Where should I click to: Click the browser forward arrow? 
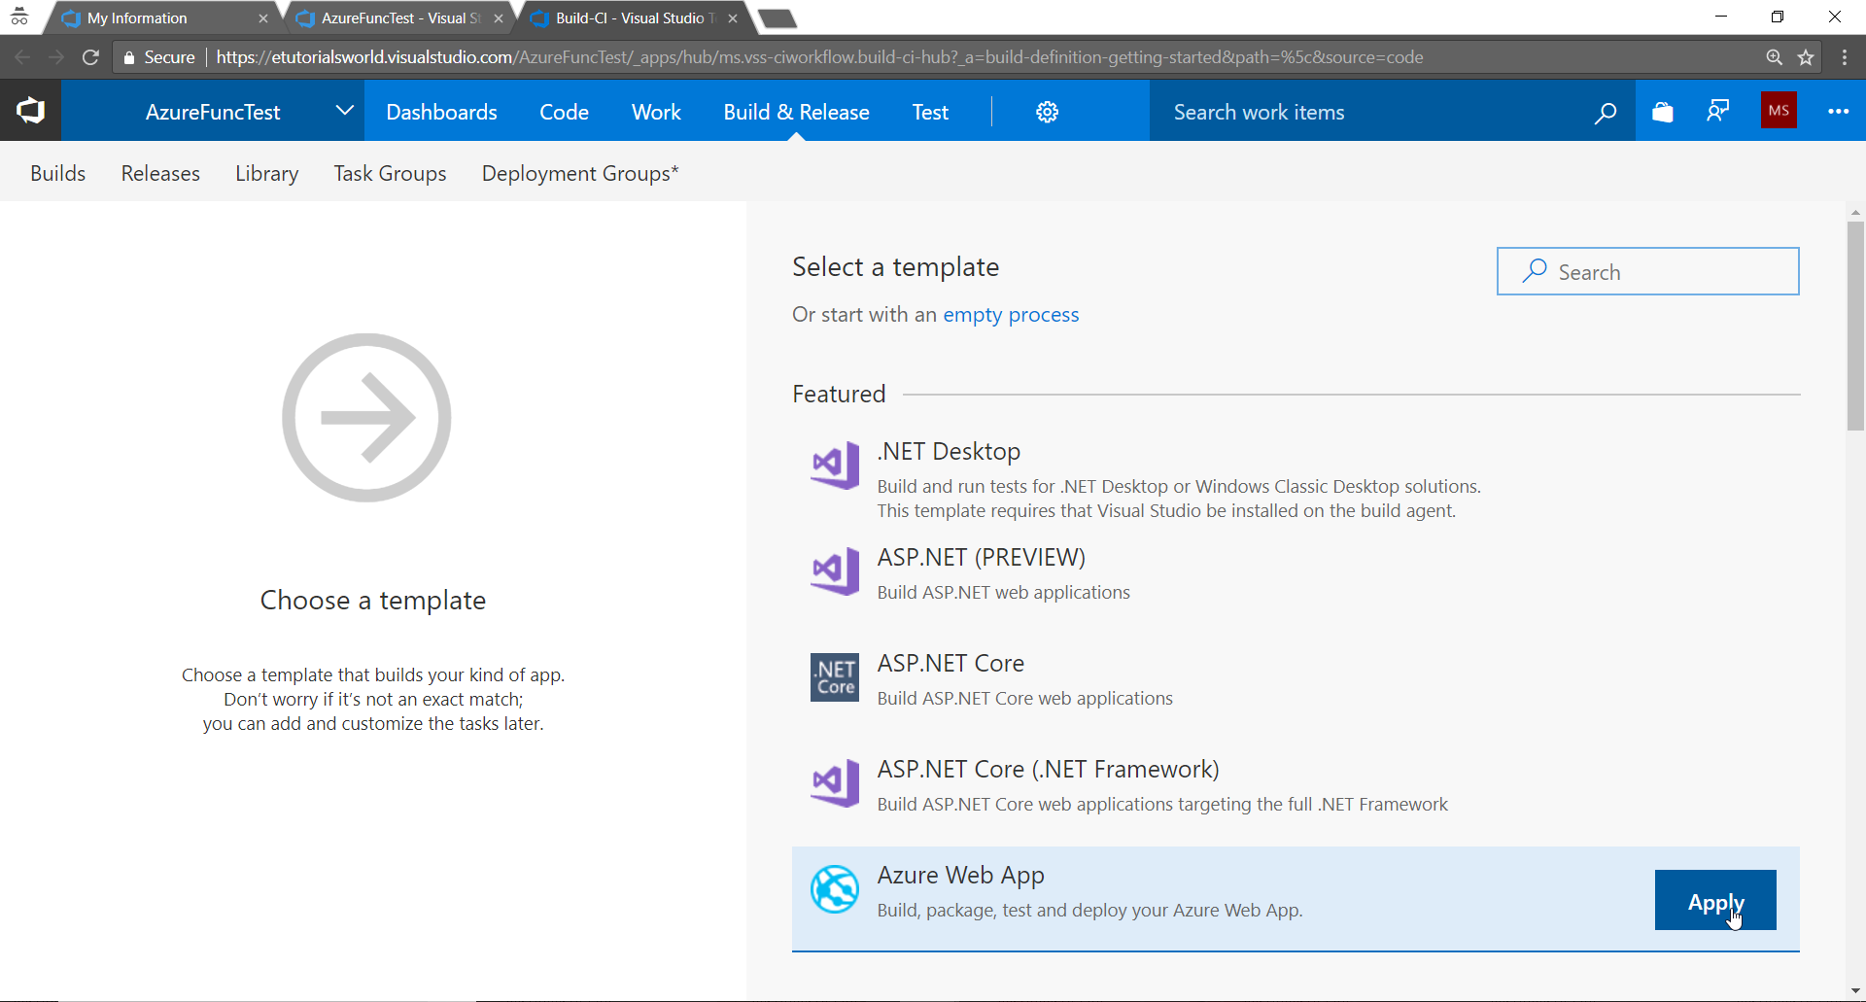56,57
